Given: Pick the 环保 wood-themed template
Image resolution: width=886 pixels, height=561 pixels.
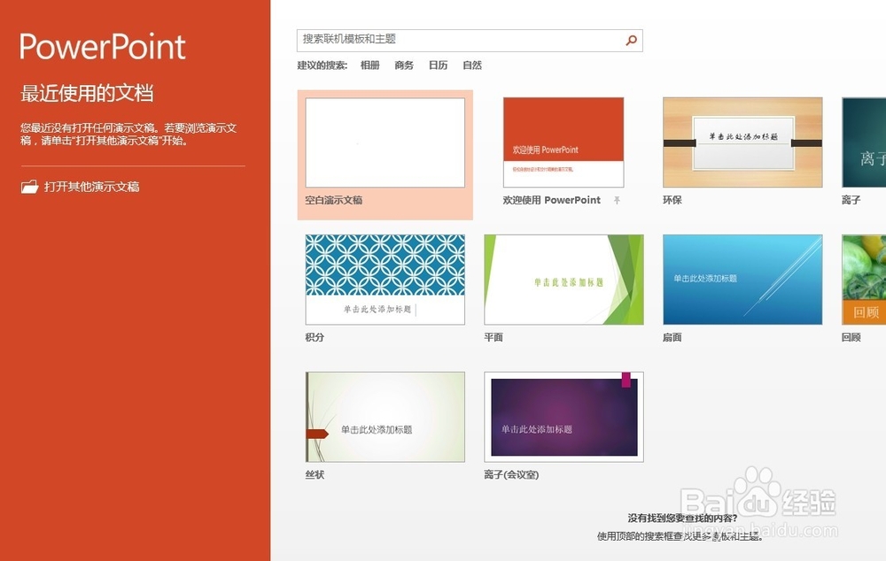Looking at the screenshot, I should [x=742, y=142].
